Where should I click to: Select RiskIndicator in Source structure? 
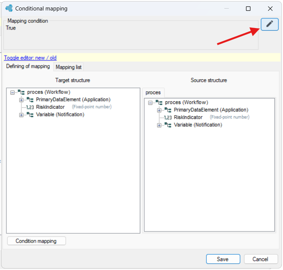188,117
